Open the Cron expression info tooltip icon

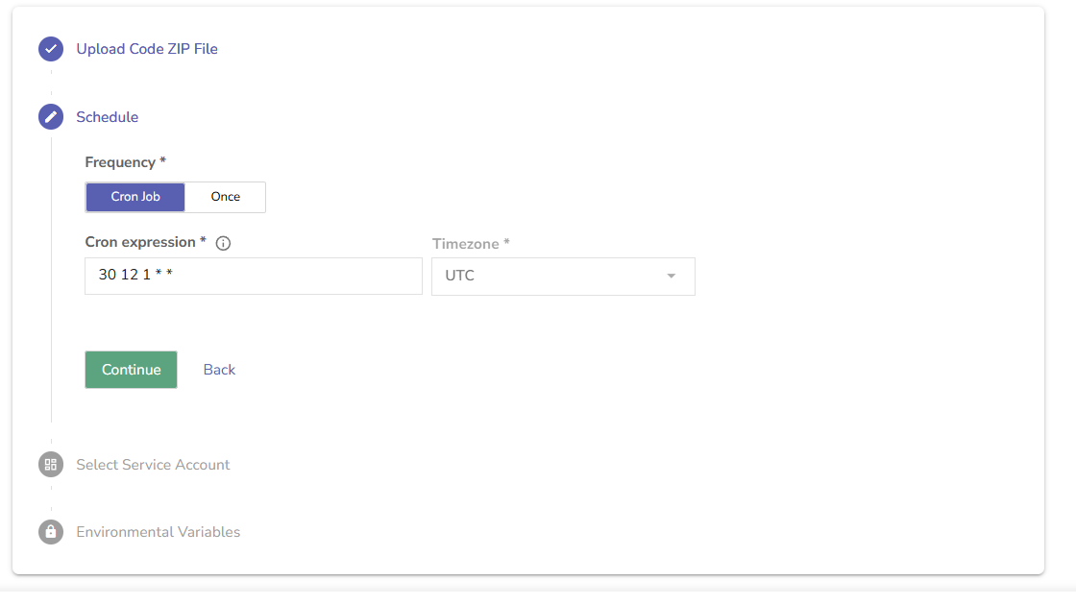coord(224,244)
